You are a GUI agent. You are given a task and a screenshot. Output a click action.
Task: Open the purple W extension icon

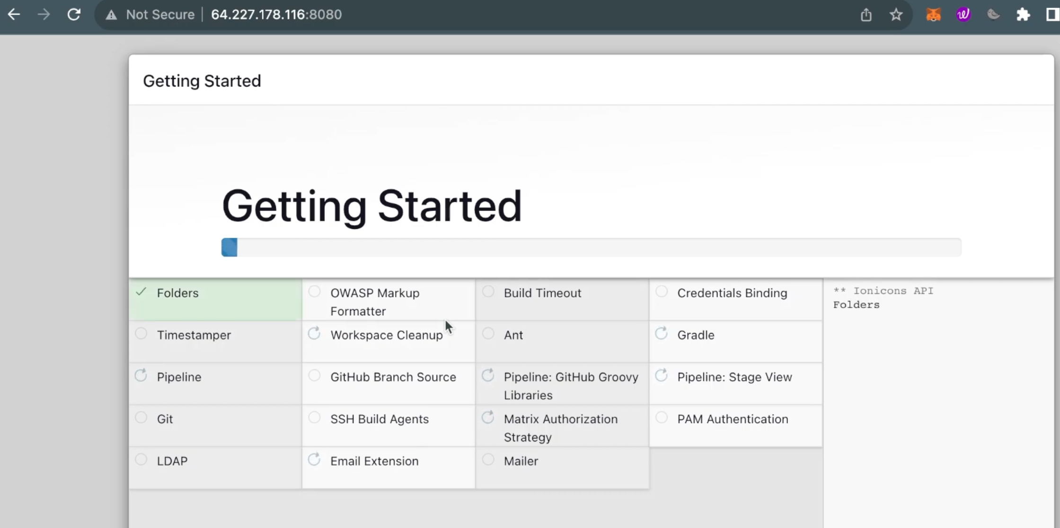963,15
